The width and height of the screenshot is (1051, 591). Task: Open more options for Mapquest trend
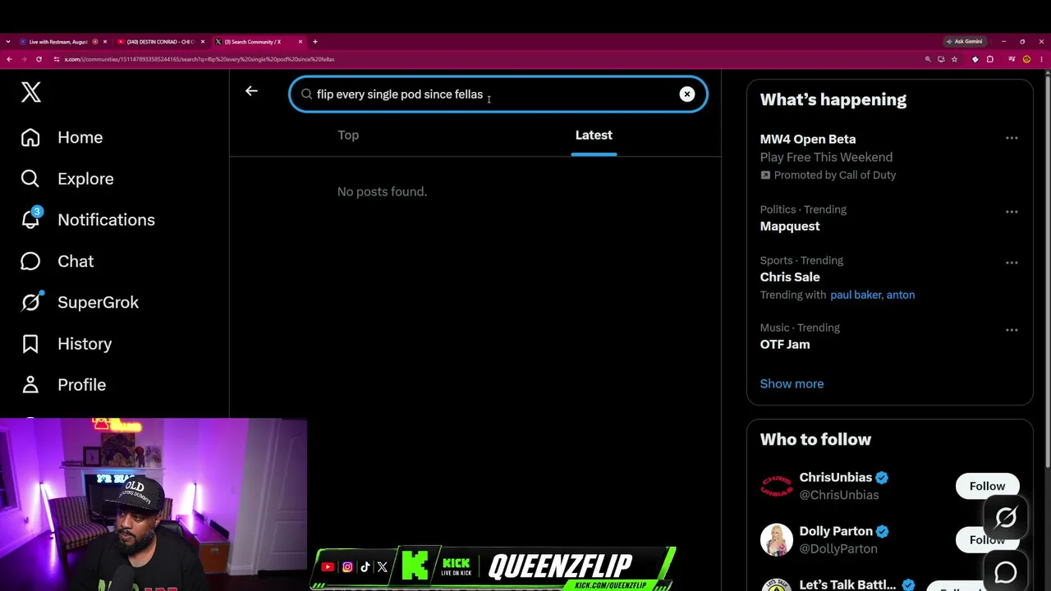tap(1012, 212)
